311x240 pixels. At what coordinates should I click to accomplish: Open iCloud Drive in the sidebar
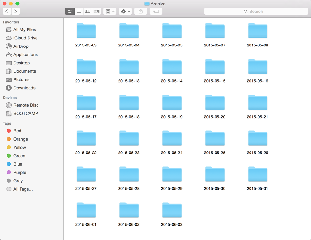(x=25, y=38)
